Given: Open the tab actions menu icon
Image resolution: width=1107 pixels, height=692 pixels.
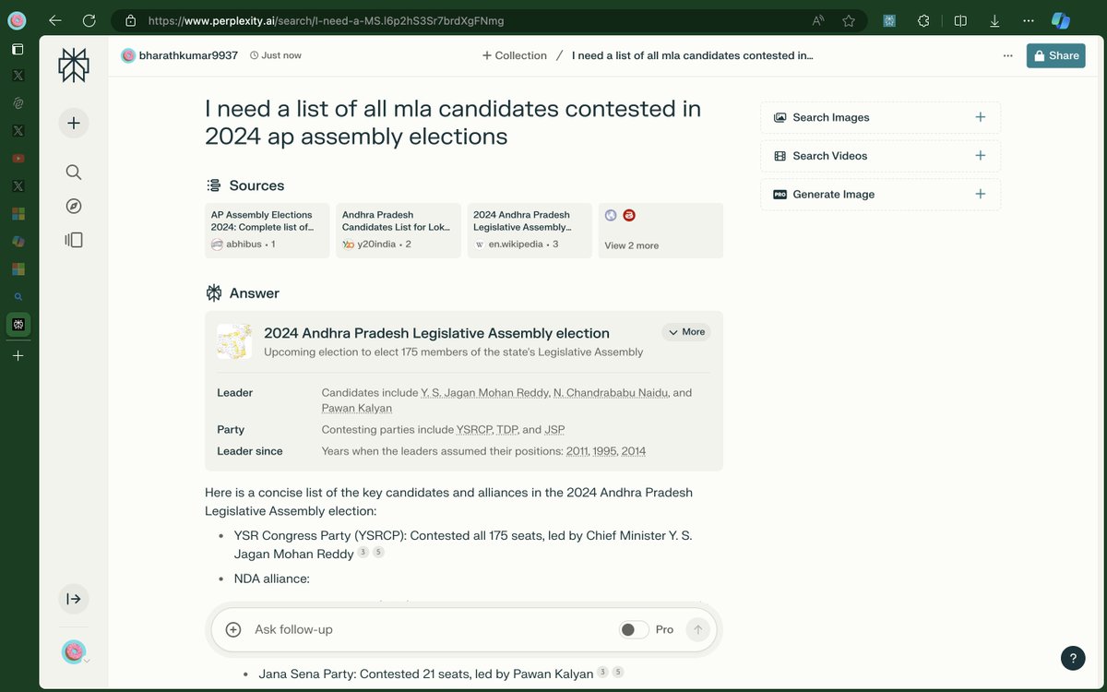Looking at the screenshot, I should pyautogui.click(x=18, y=49).
